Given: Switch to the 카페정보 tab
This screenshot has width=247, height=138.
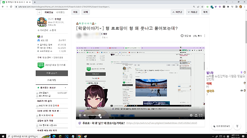Looking at the screenshot, I should coord(49,12).
